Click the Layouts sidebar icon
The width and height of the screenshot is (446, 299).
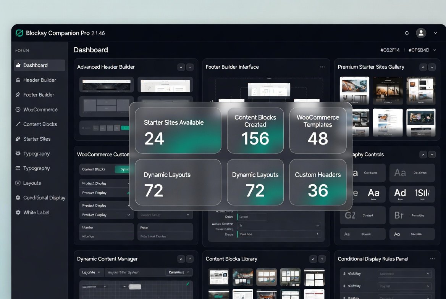pos(18,183)
